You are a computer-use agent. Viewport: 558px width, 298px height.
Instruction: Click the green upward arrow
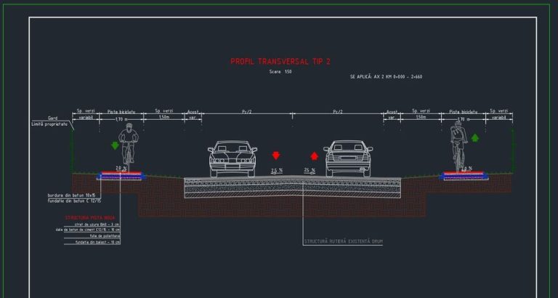click(x=475, y=138)
